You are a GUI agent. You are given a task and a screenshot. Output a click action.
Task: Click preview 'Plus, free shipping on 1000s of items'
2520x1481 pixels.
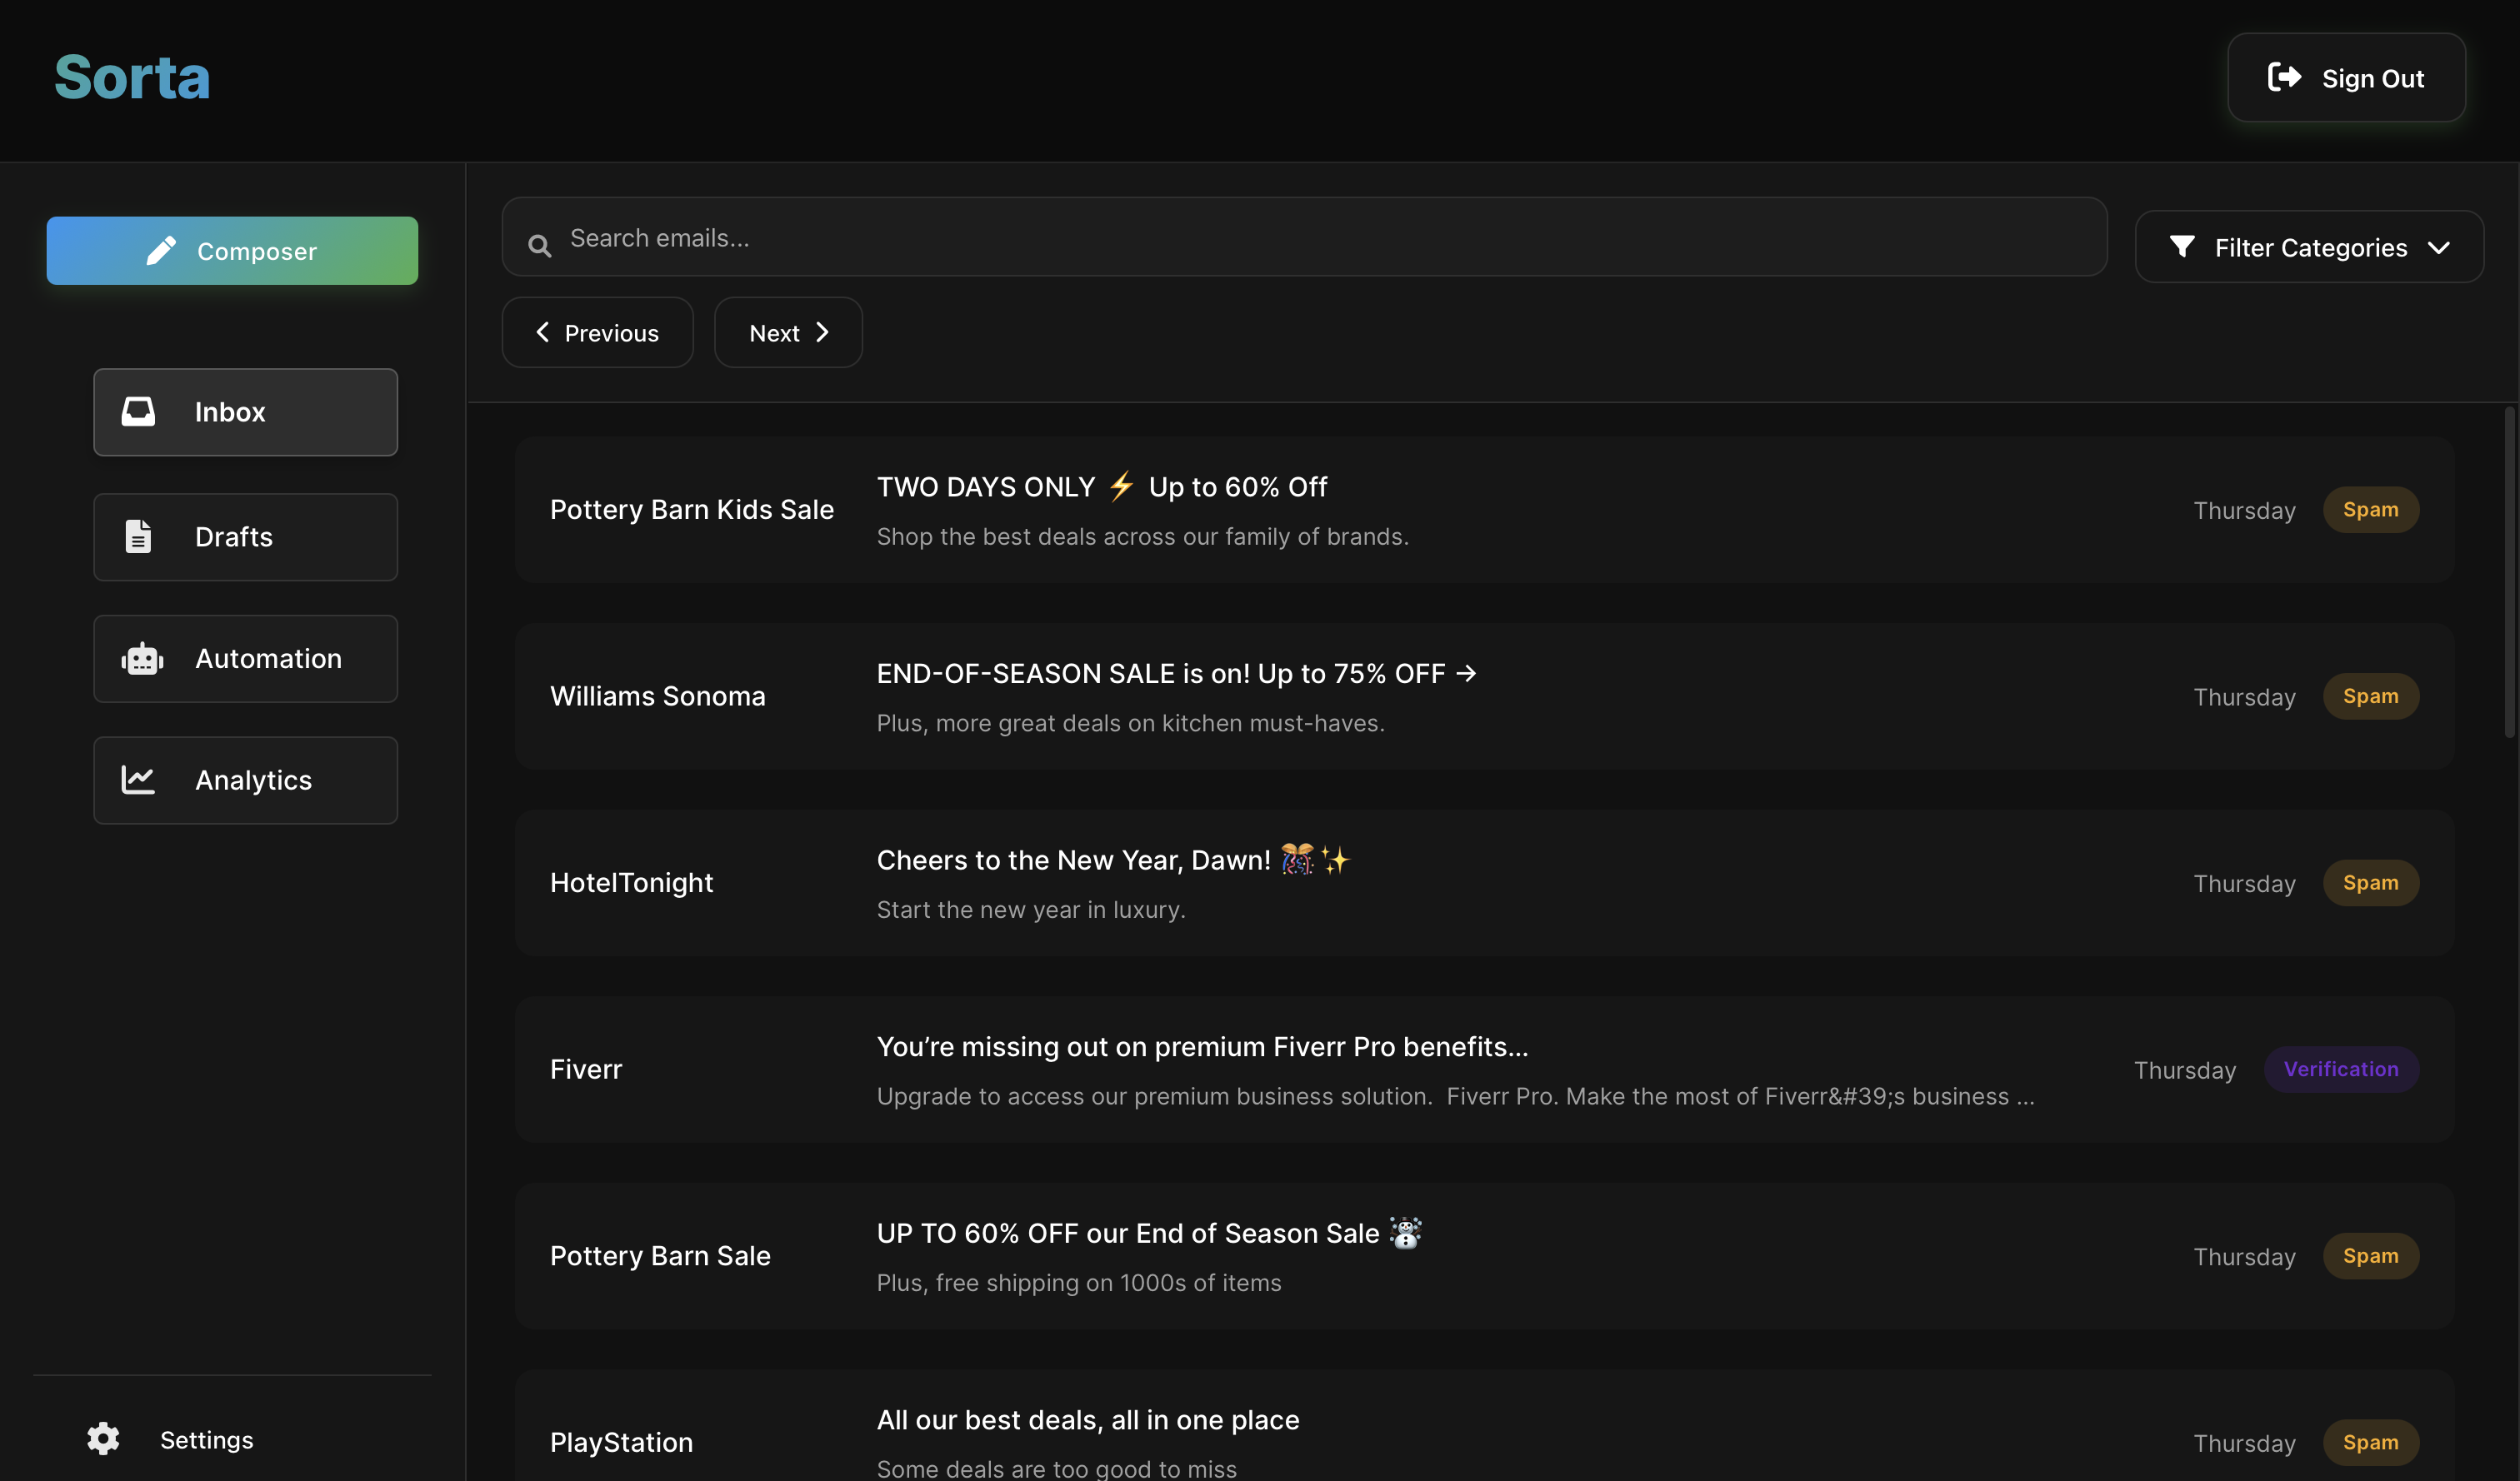click(x=1079, y=1283)
